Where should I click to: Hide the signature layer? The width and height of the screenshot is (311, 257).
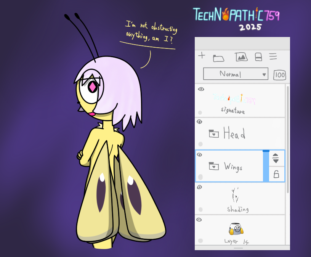pos(201,89)
